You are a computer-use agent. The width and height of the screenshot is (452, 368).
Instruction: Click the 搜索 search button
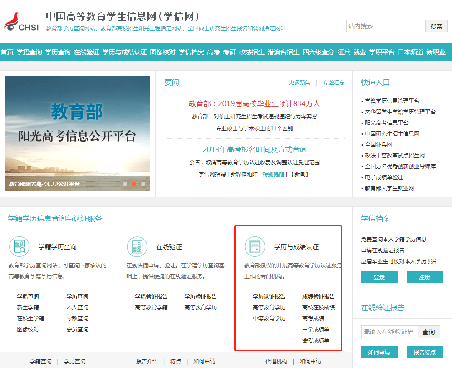click(x=436, y=26)
